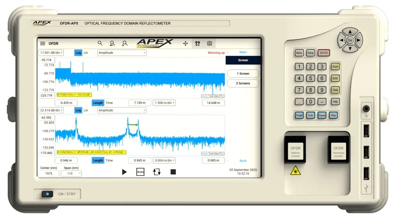
Task: Choose the 2 Screens layout button
Action: click(243, 83)
